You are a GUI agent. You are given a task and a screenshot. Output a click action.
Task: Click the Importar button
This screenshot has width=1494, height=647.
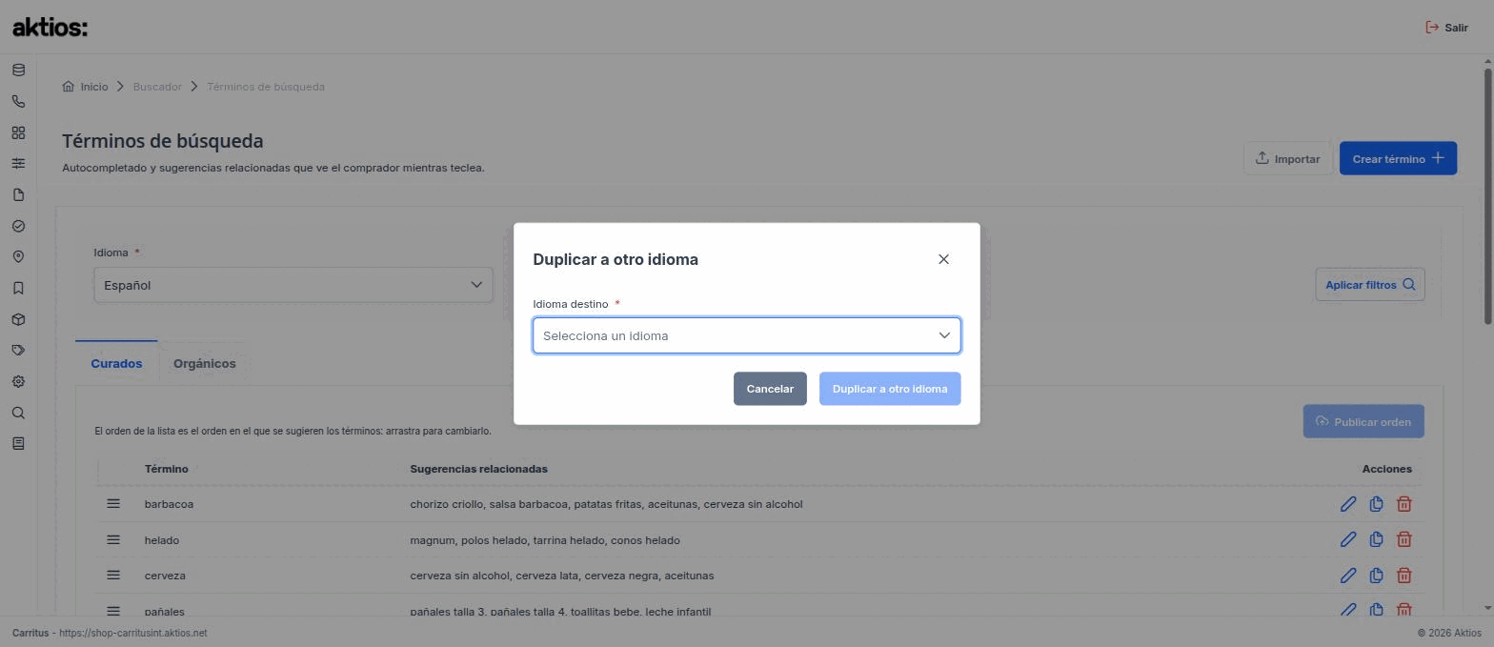[x=1287, y=158]
